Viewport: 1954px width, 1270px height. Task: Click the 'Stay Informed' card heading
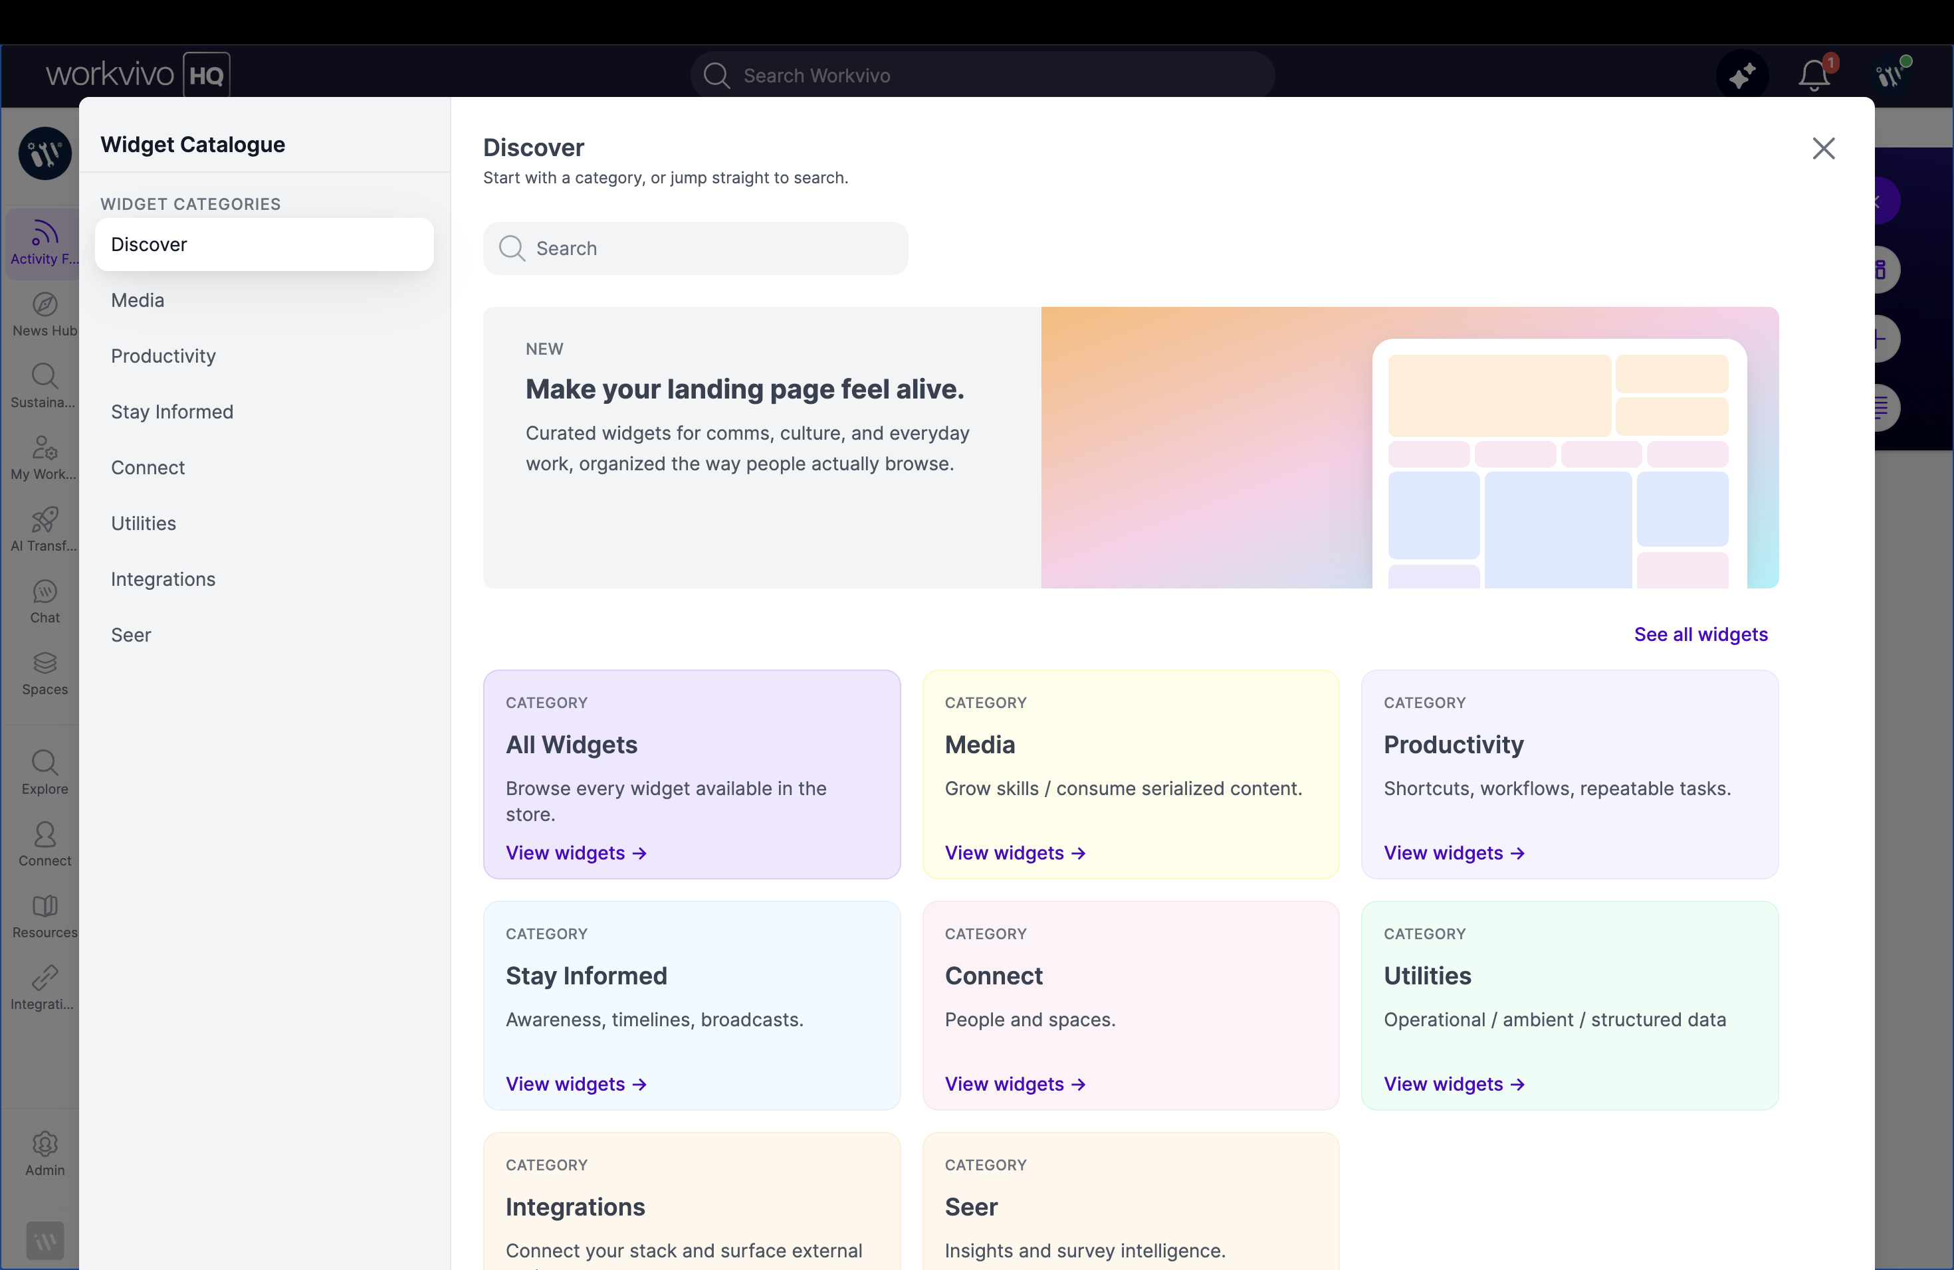pyautogui.click(x=586, y=976)
